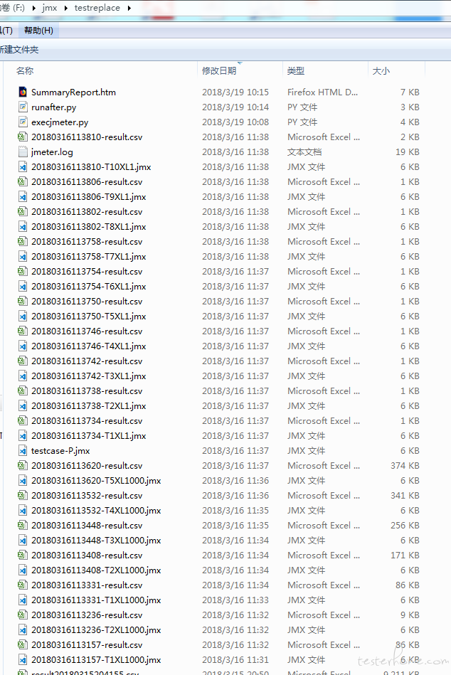Viewport: 451px width, 675px height.
Task: Open the 帮助(H) menu
Action: coord(38,31)
